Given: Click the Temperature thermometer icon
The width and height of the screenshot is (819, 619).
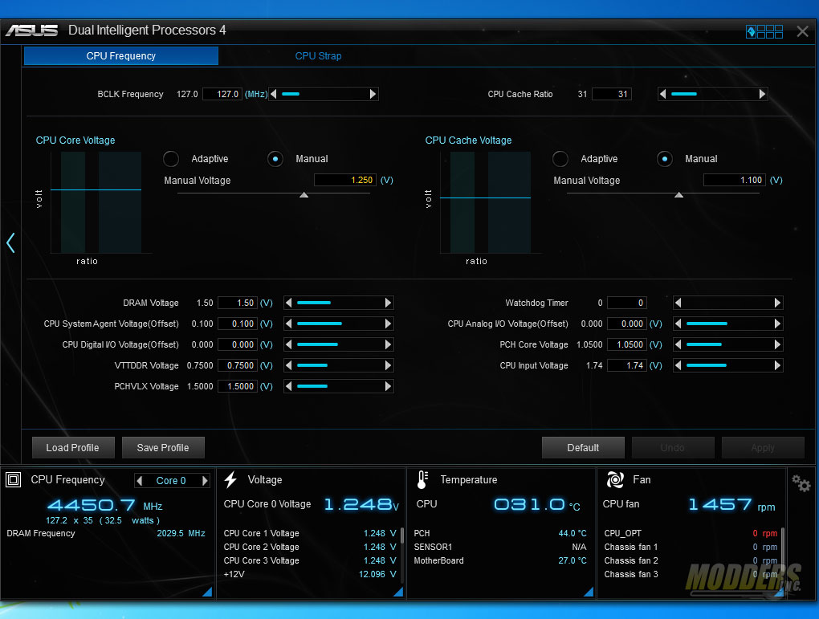Looking at the screenshot, I should [422, 479].
